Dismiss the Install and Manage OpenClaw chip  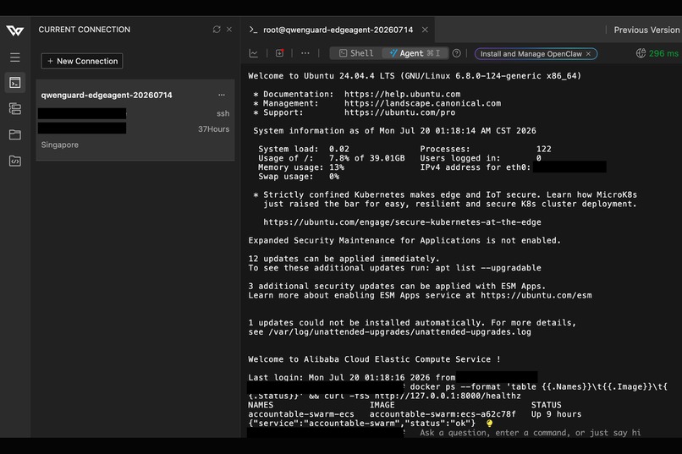[x=588, y=54]
